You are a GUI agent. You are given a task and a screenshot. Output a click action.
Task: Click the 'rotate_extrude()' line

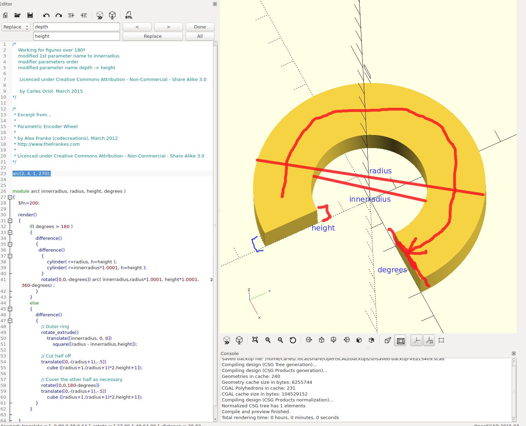[60, 332]
